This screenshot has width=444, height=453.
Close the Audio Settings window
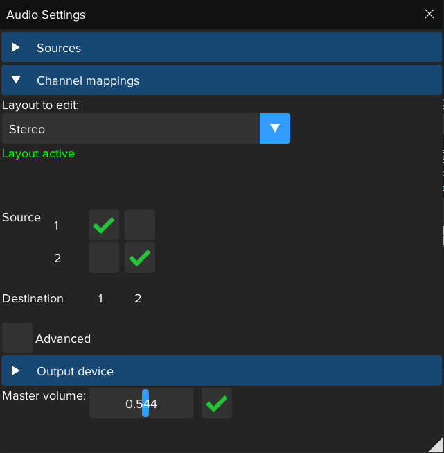click(429, 14)
